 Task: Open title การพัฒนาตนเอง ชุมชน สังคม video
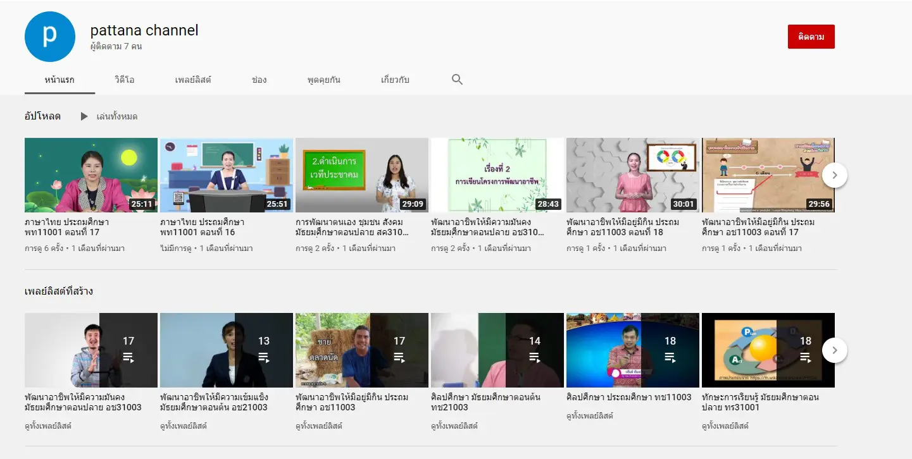[352, 228]
